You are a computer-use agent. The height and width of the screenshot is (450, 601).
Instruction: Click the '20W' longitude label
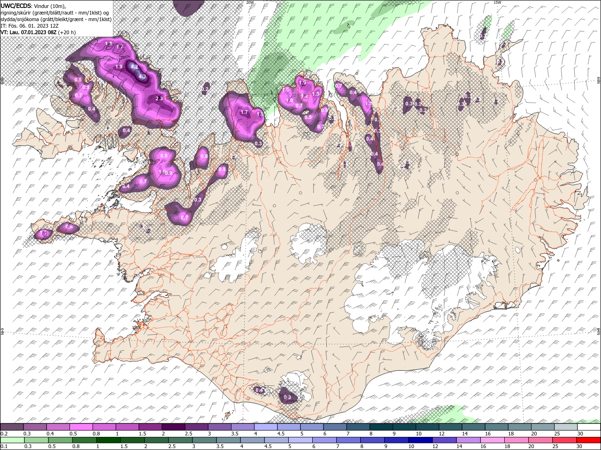250,2
